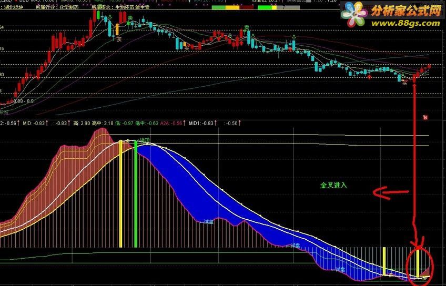The width and height of the screenshot is (446, 286).
Task: Click the first green segment of header color bar
Action: (x=219, y=7)
